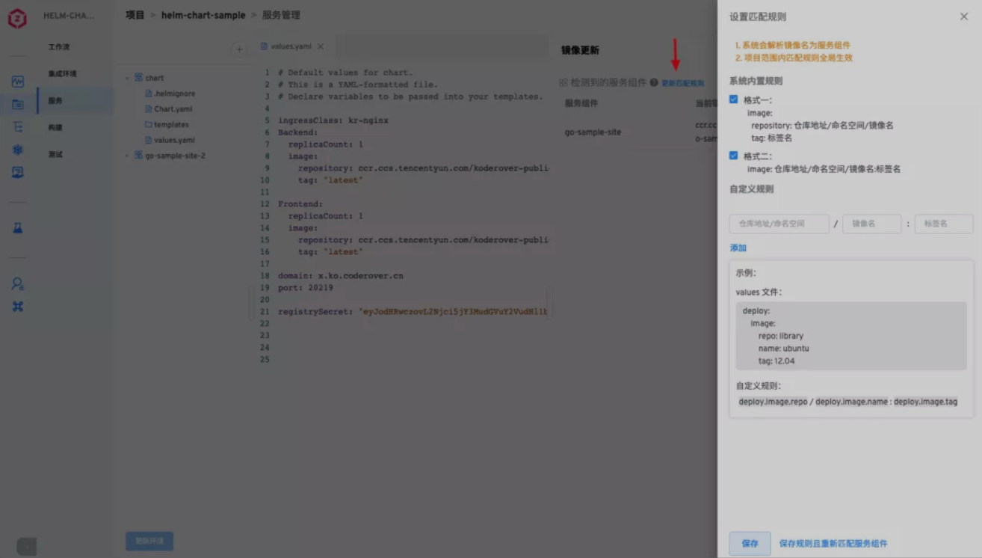Click the 更新环境 button

(149, 542)
